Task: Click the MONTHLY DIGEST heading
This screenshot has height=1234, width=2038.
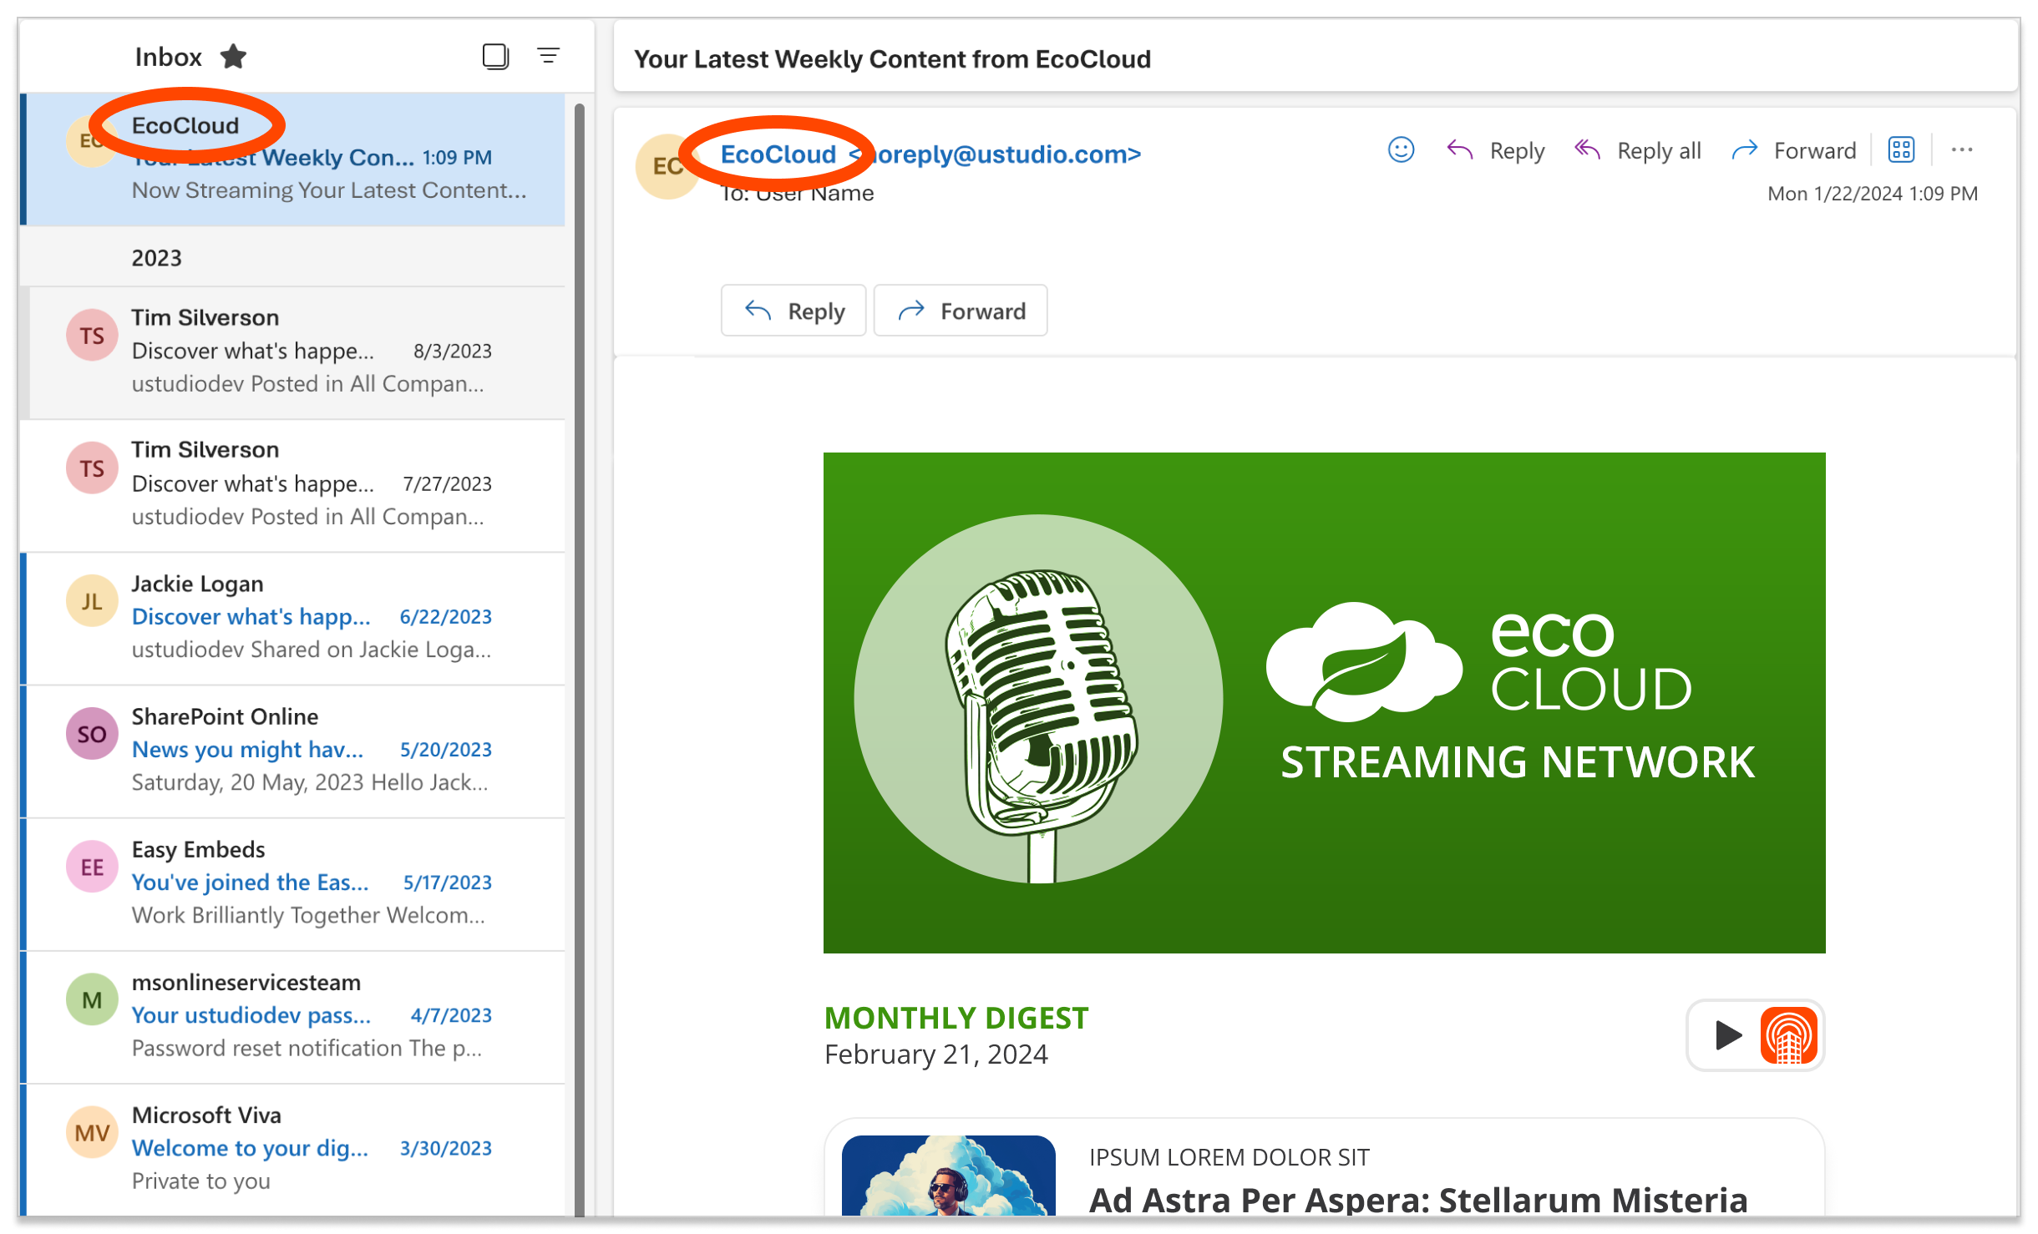Action: coord(956,1018)
